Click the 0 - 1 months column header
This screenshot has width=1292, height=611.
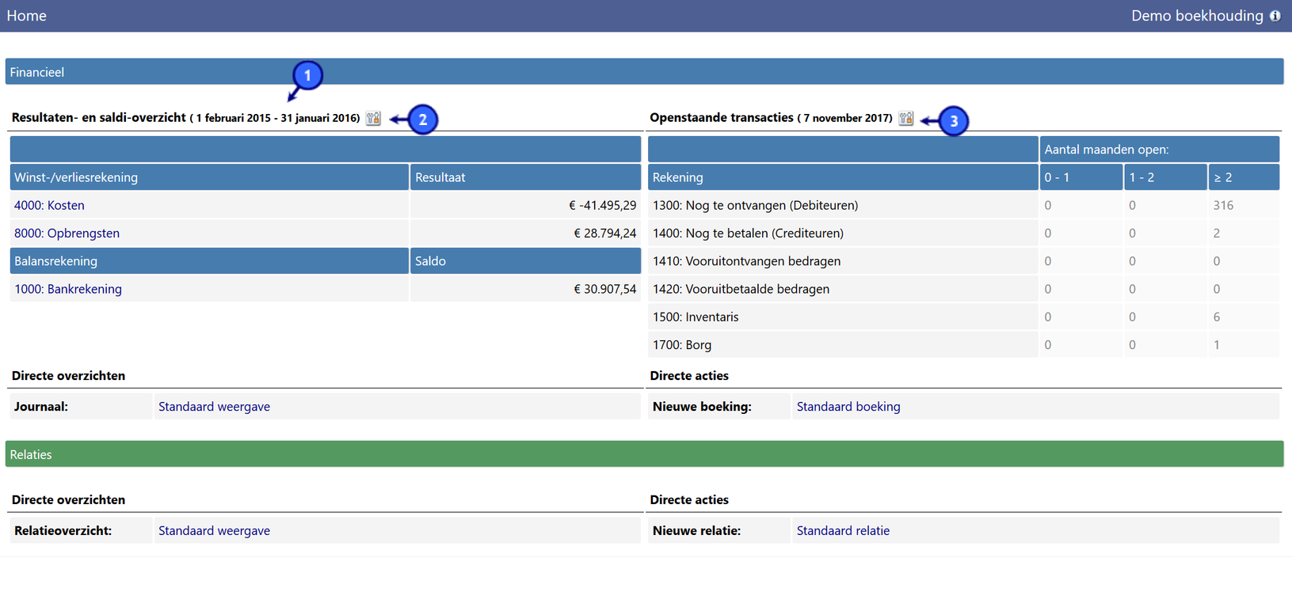[x=1081, y=177]
